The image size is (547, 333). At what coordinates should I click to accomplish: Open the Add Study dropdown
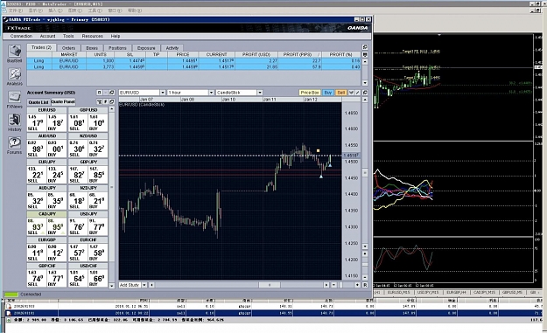point(144,285)
